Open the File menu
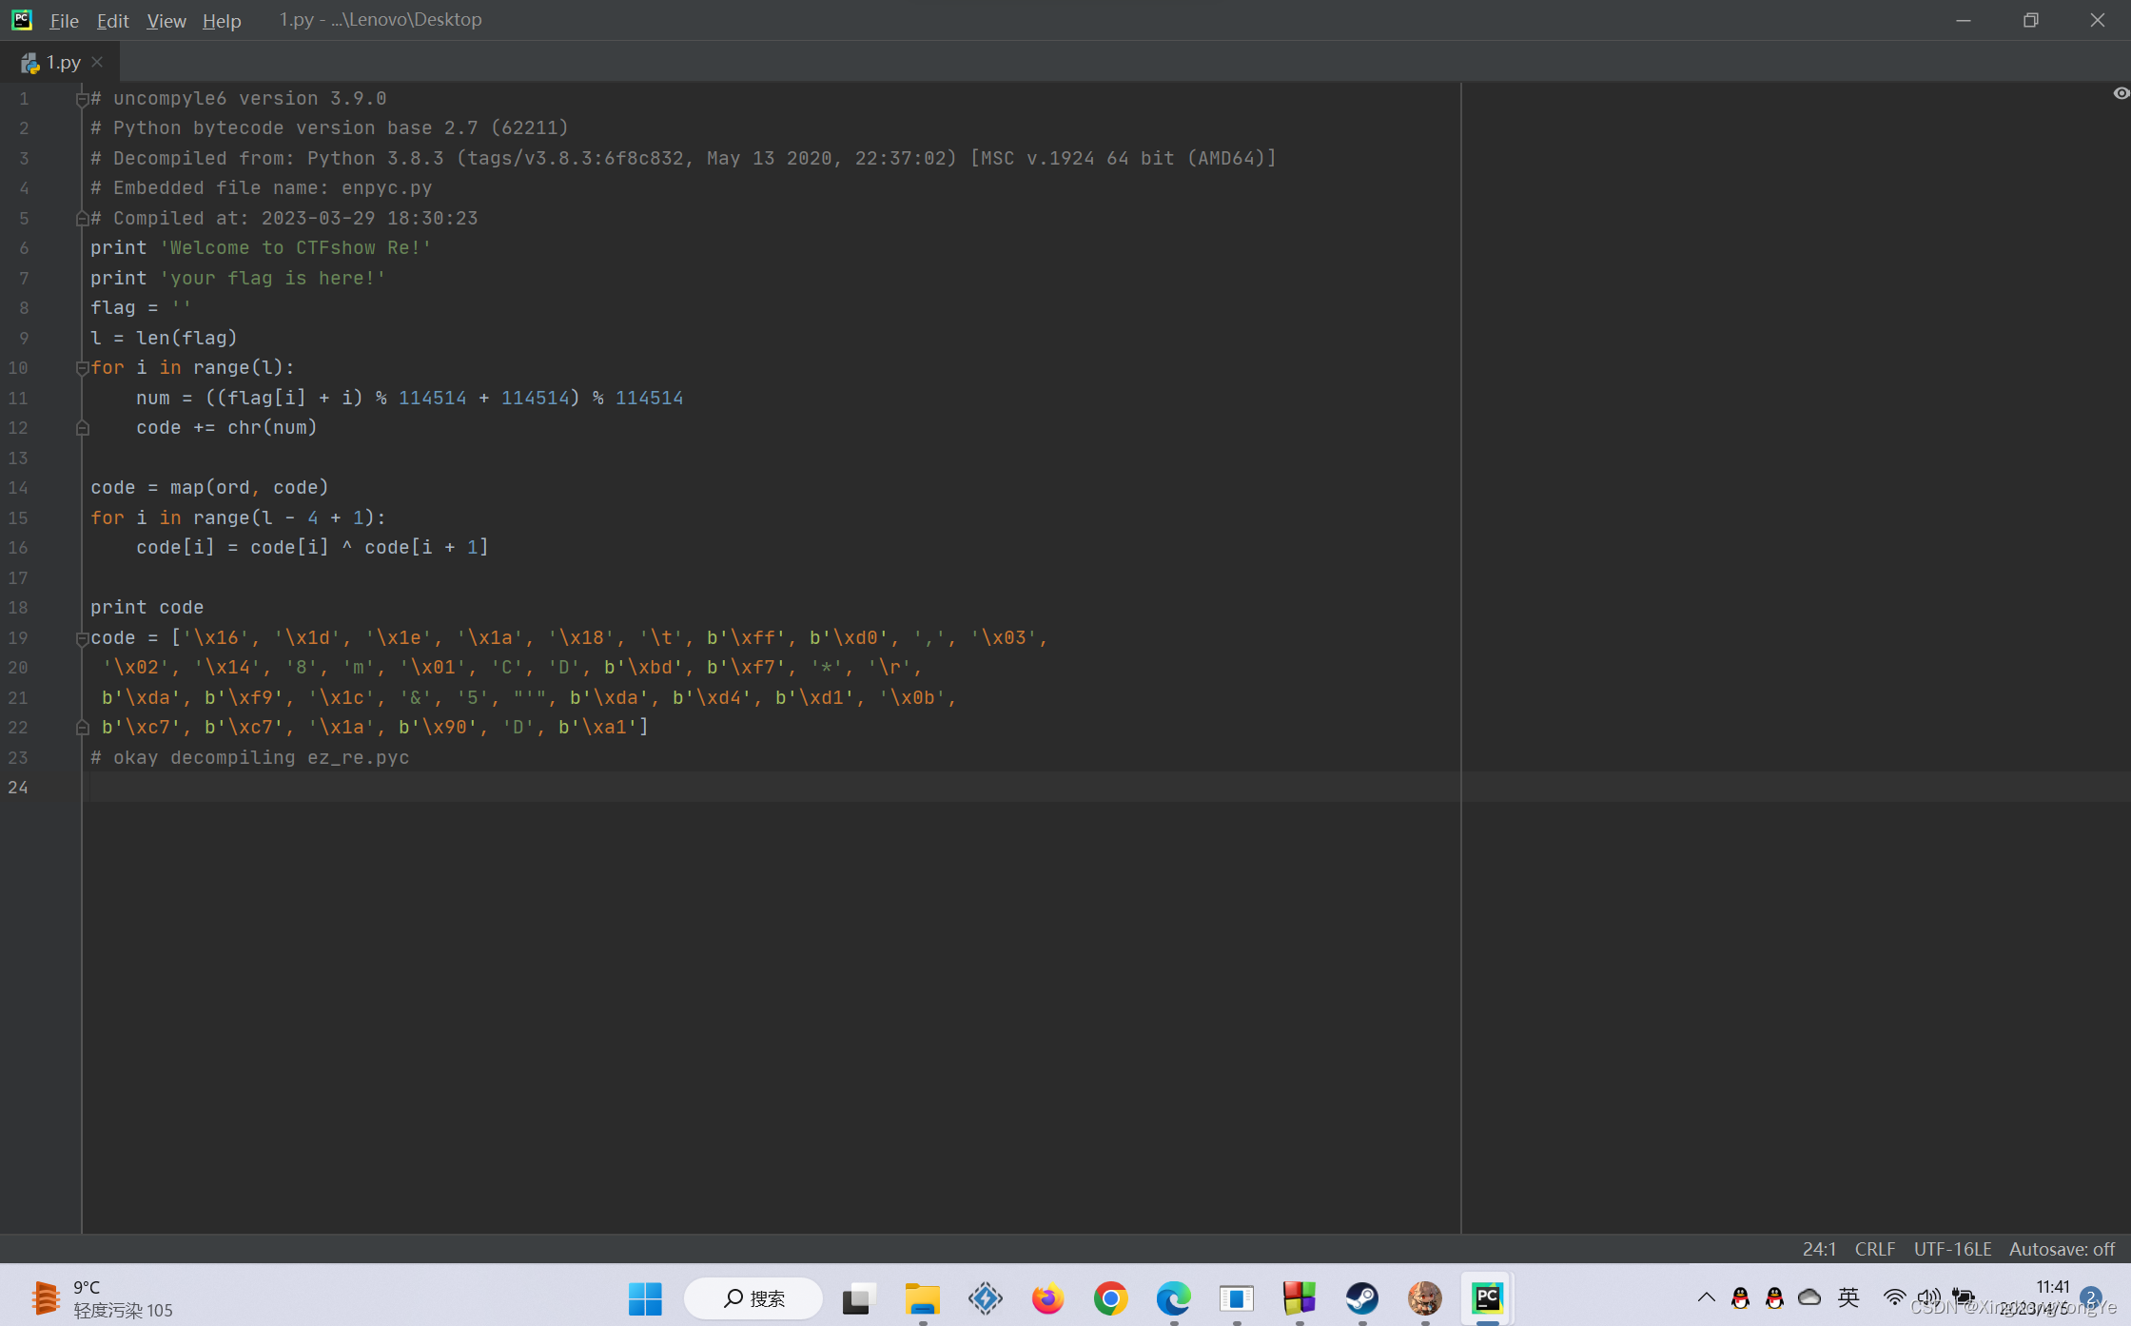 (x=63, y=20)
